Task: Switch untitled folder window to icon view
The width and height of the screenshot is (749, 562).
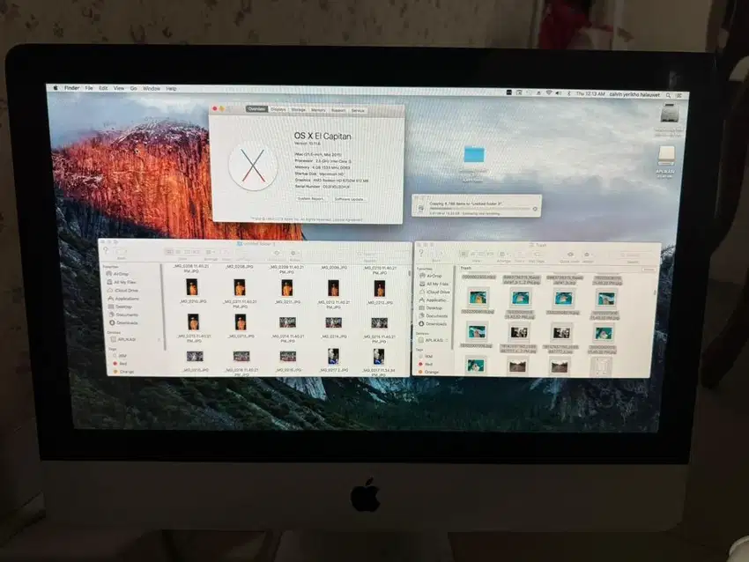Action: click(169, 252)
